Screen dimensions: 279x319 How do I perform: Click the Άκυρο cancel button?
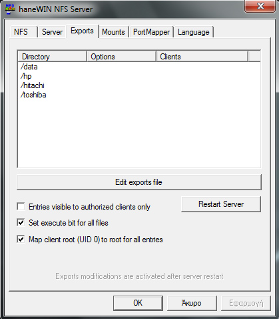tap(192, 303)
